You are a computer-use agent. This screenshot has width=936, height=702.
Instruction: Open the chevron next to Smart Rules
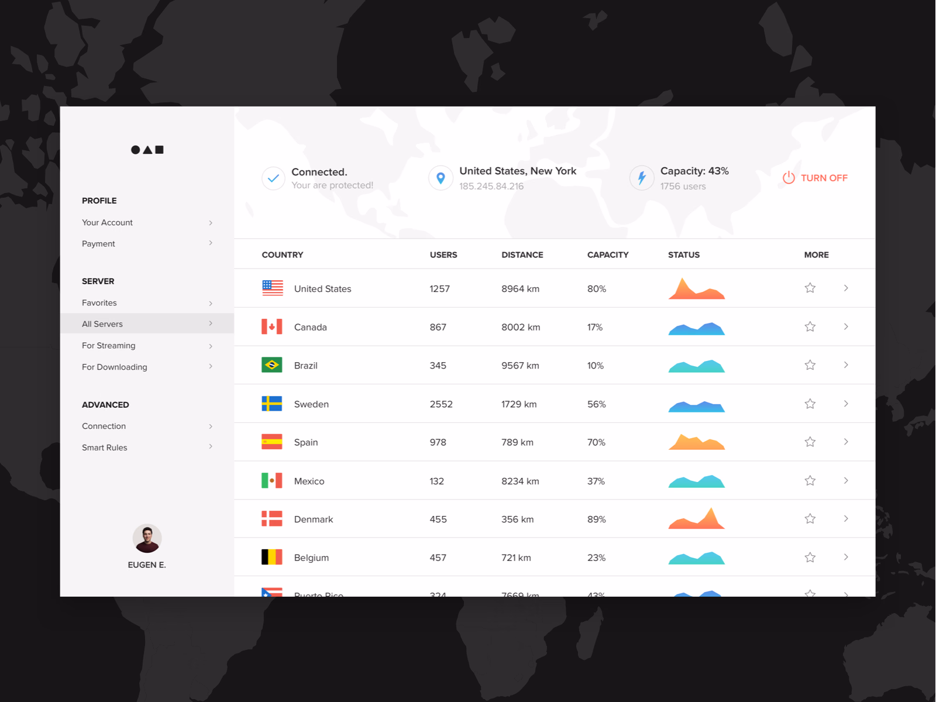[x=211, y=447]
